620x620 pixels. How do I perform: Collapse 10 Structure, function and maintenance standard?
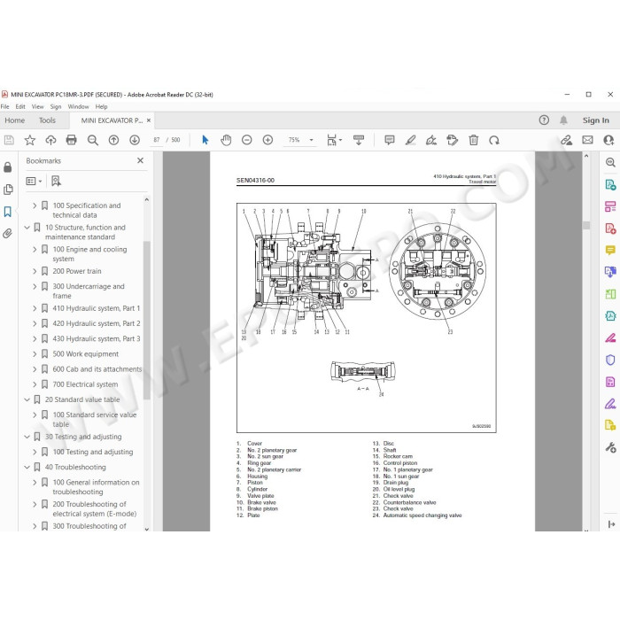point(27,228)
